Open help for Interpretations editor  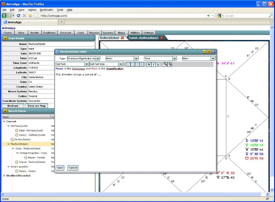(x=213, y=52)
